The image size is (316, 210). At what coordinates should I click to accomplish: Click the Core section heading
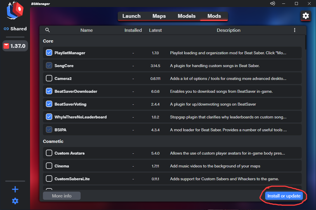click(x=48, y=41)
